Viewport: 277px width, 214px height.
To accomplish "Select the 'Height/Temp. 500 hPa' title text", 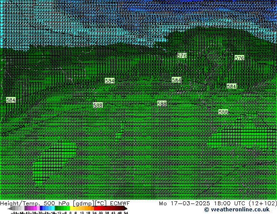I will 35,204.
